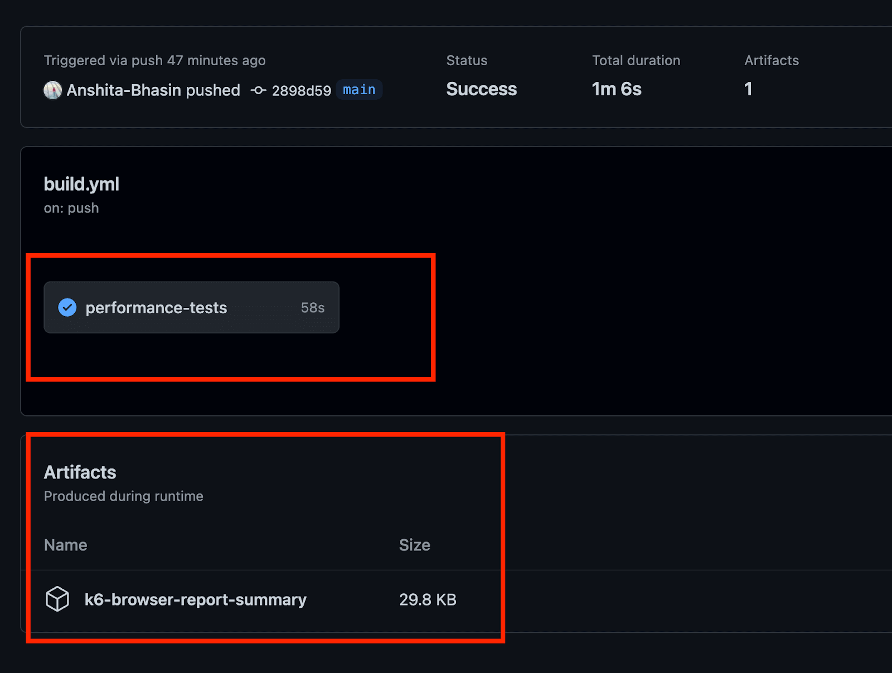The image size is (892, 673).
Task: Click the 58s duration label
Action: click(x=312, y=307)
